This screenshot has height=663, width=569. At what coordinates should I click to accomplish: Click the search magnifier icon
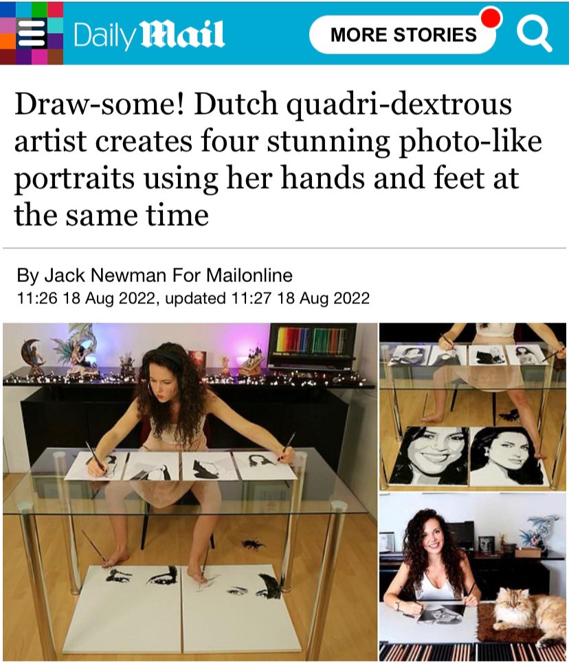pos(534,34)
